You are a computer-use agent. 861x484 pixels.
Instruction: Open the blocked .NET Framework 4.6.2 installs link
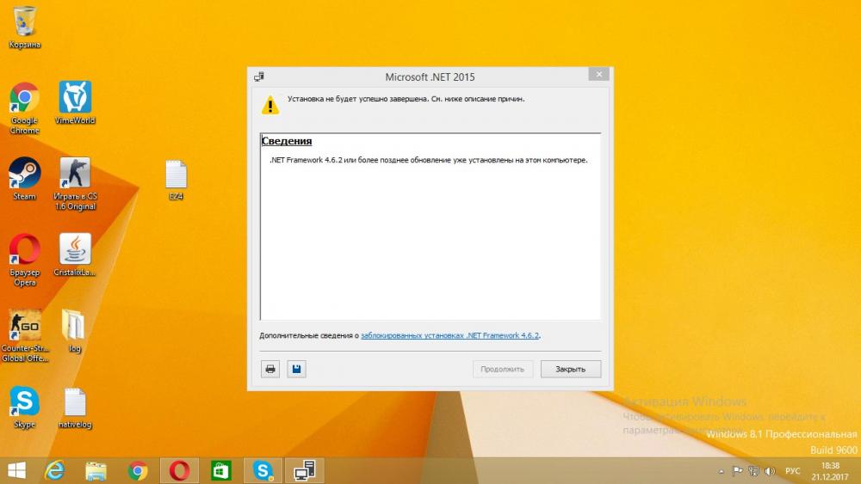(449, 335)
